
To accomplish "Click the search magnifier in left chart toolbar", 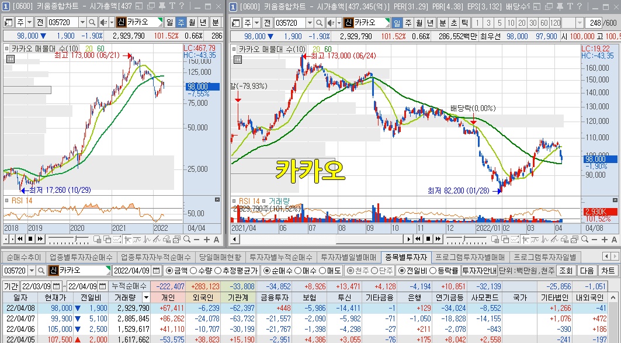I will pyautogui.click(x=92, y=22).
